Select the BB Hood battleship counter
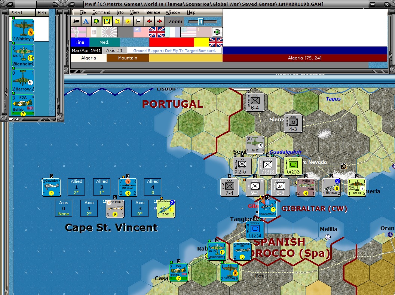 click(128, 187)
